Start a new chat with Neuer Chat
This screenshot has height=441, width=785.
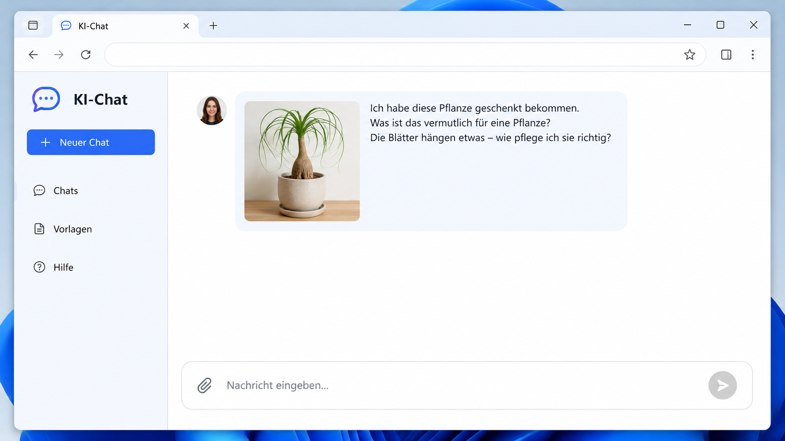click(x=91, y=142)
